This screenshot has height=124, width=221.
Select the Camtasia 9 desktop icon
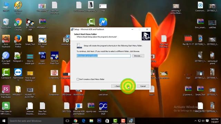[x=6, y=74]
